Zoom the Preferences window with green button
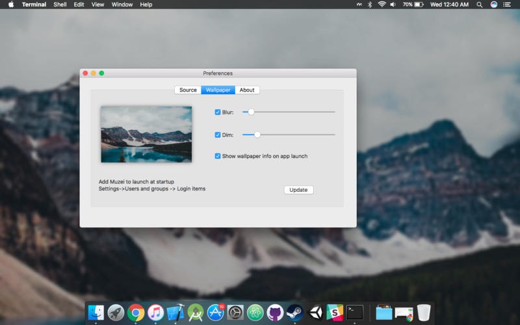The height and width of the screenshot is (325, 520). coord(101,73)
